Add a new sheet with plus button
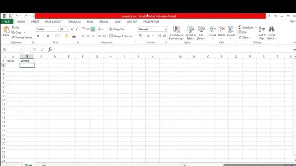The image size is (296, 166). coord(44,165)
